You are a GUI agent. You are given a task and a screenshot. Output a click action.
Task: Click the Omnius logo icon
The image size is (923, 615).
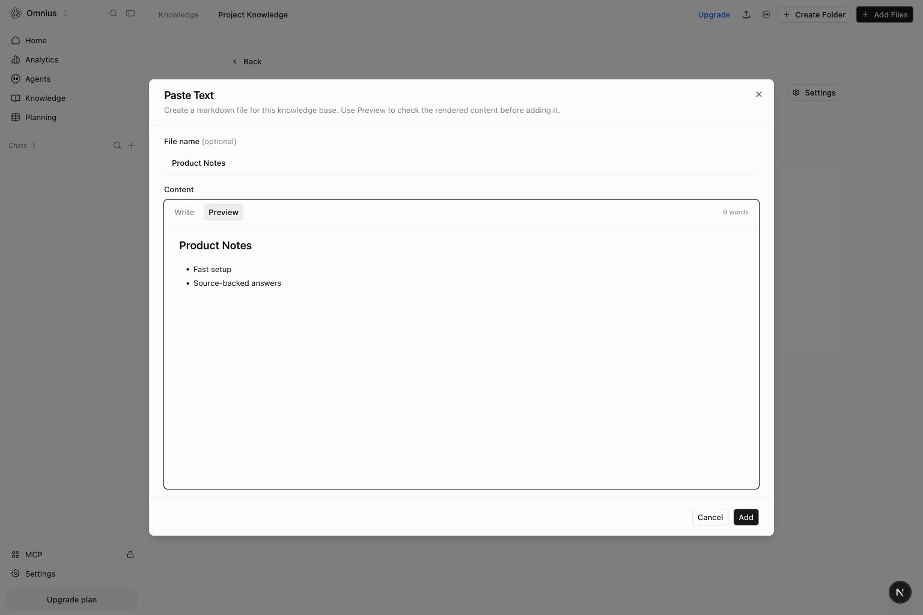click(x=16, y=13)
